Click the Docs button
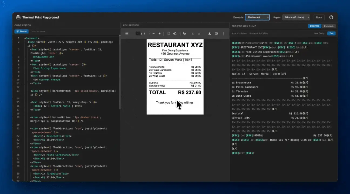350x194 pixels. pyautogui.click(x=319, y=18)
